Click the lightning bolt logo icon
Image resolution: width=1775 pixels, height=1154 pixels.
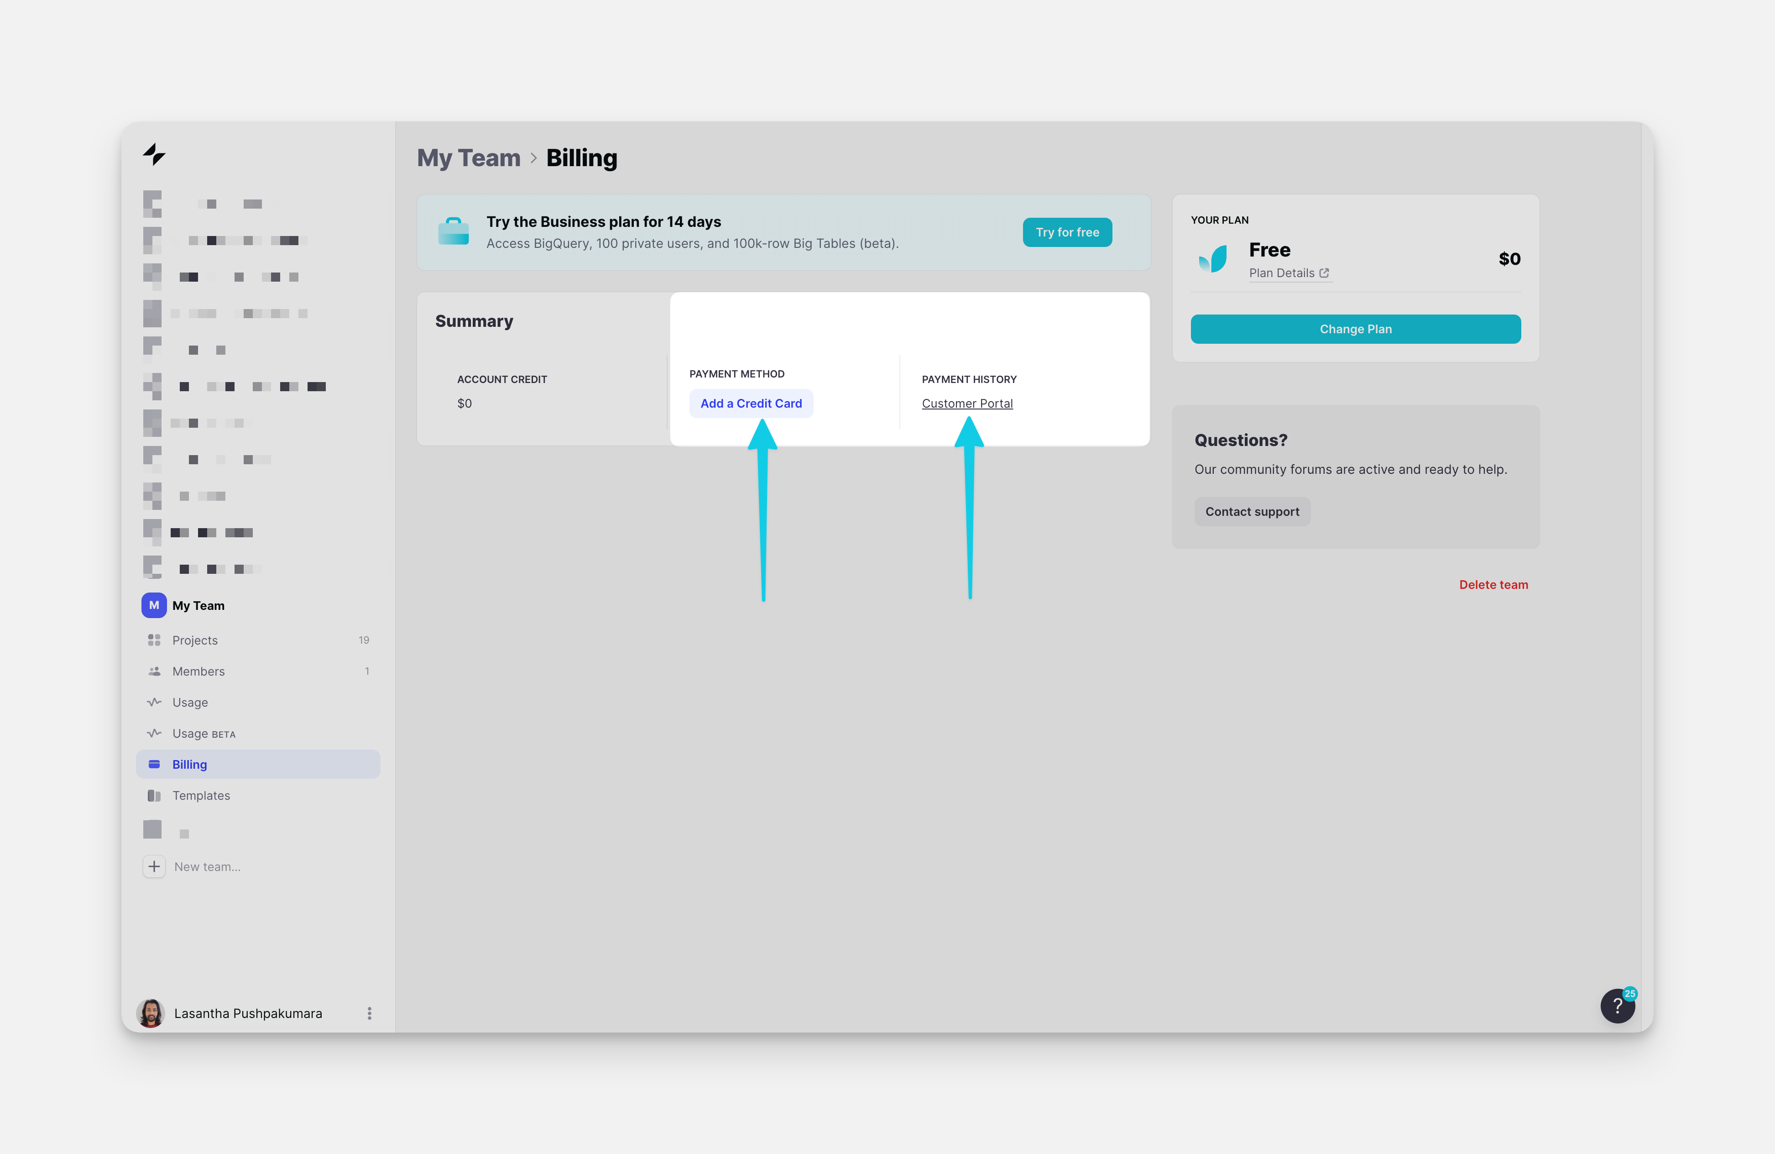[x=154, y=154]
